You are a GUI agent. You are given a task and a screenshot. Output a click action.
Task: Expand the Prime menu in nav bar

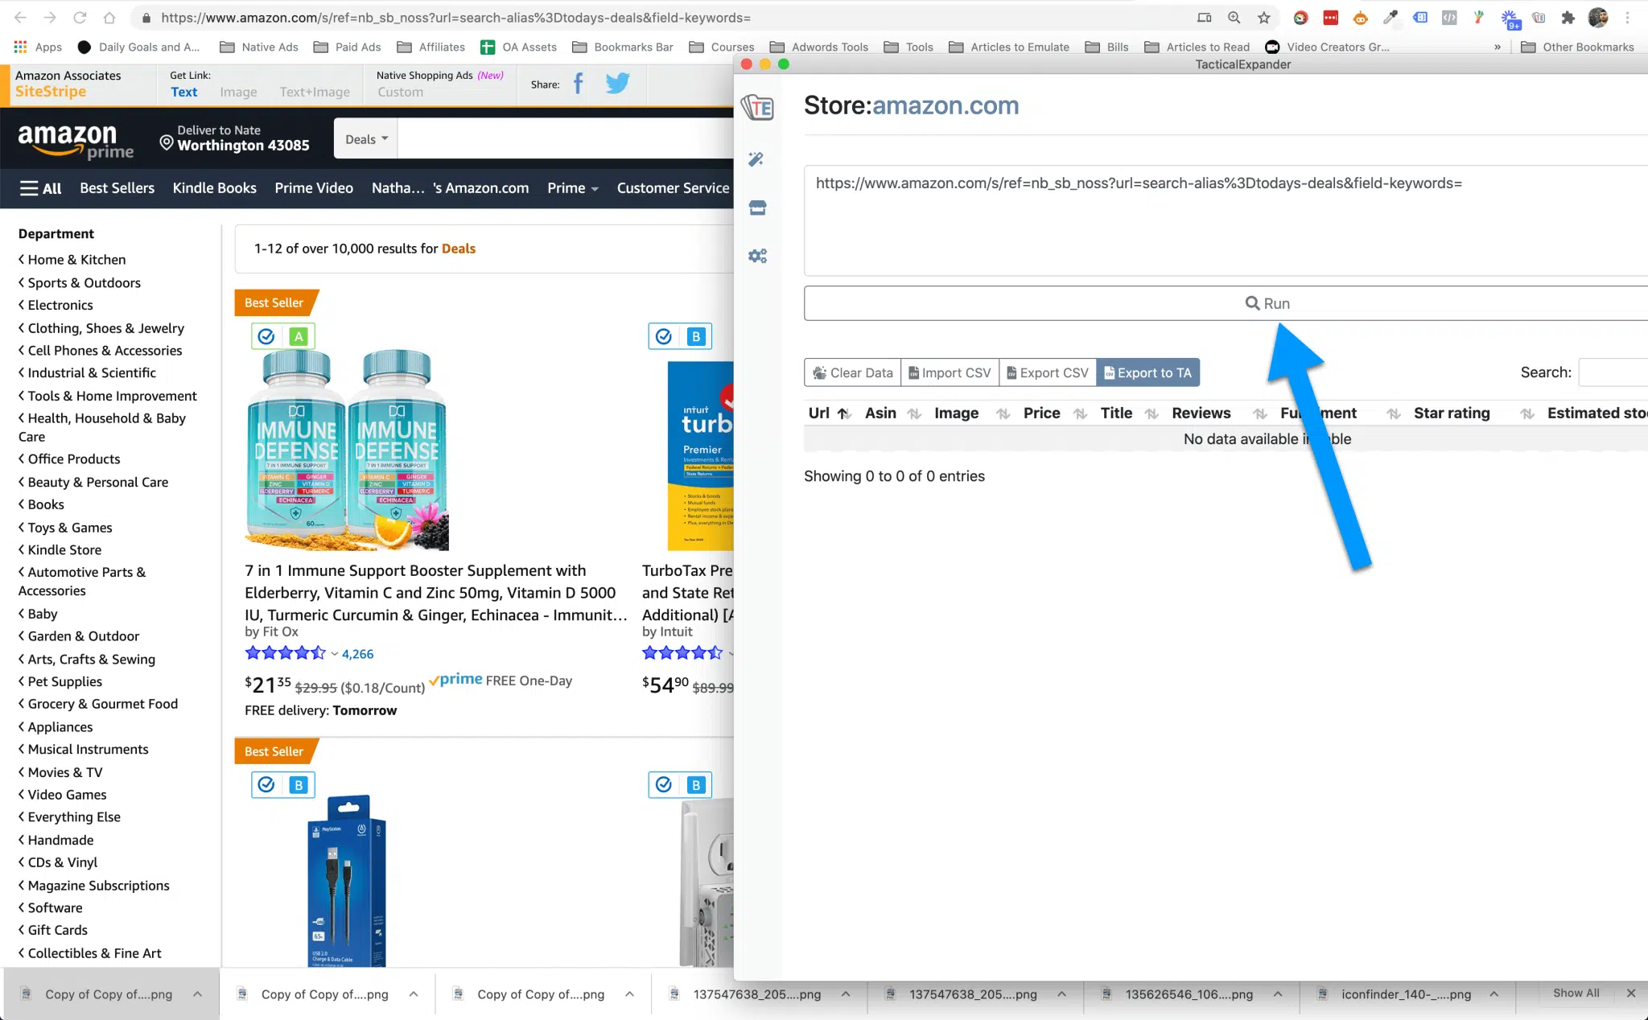pos(573,188)
